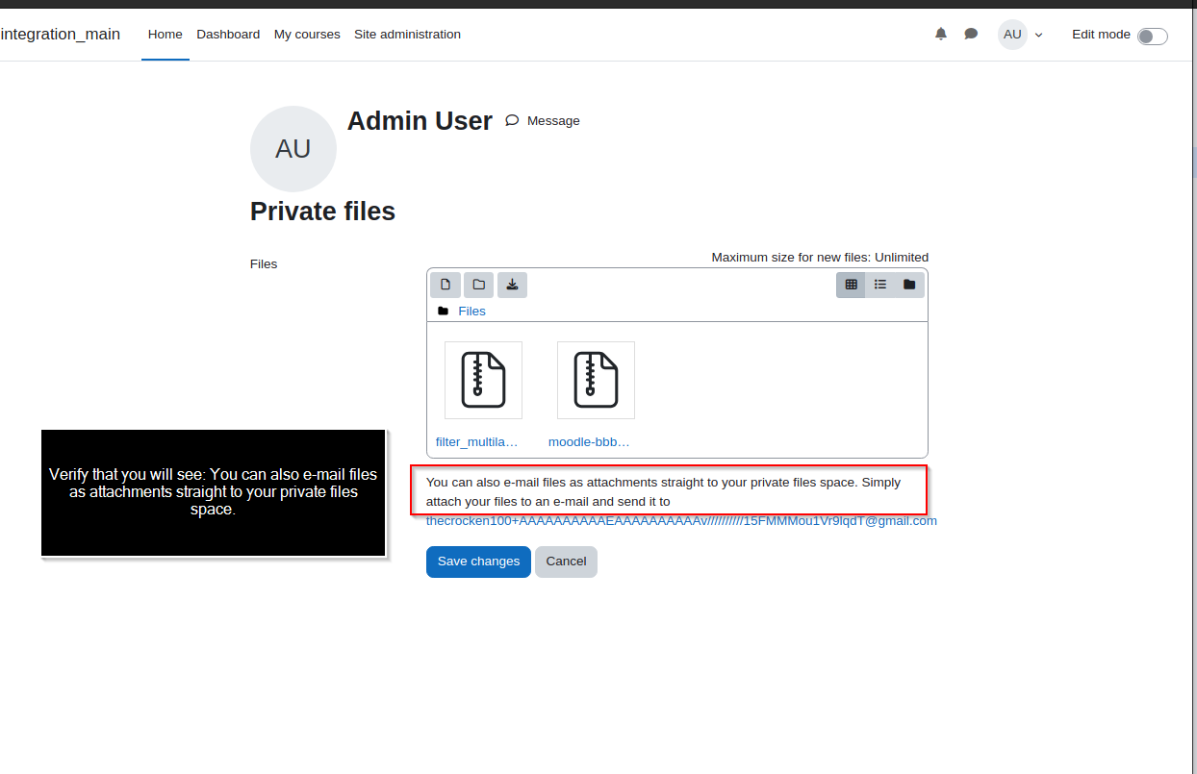Screen dimensions: 1197x774
Task: Switch to folder tree view
Action: coord(909,285)
